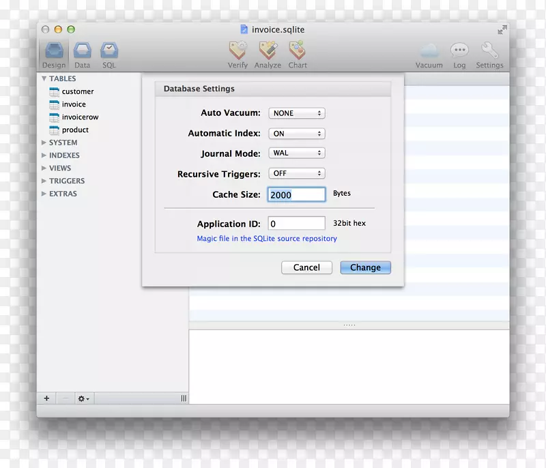546x468 pixels.
Task: Show the Log panel
Action: coord(459,51)
